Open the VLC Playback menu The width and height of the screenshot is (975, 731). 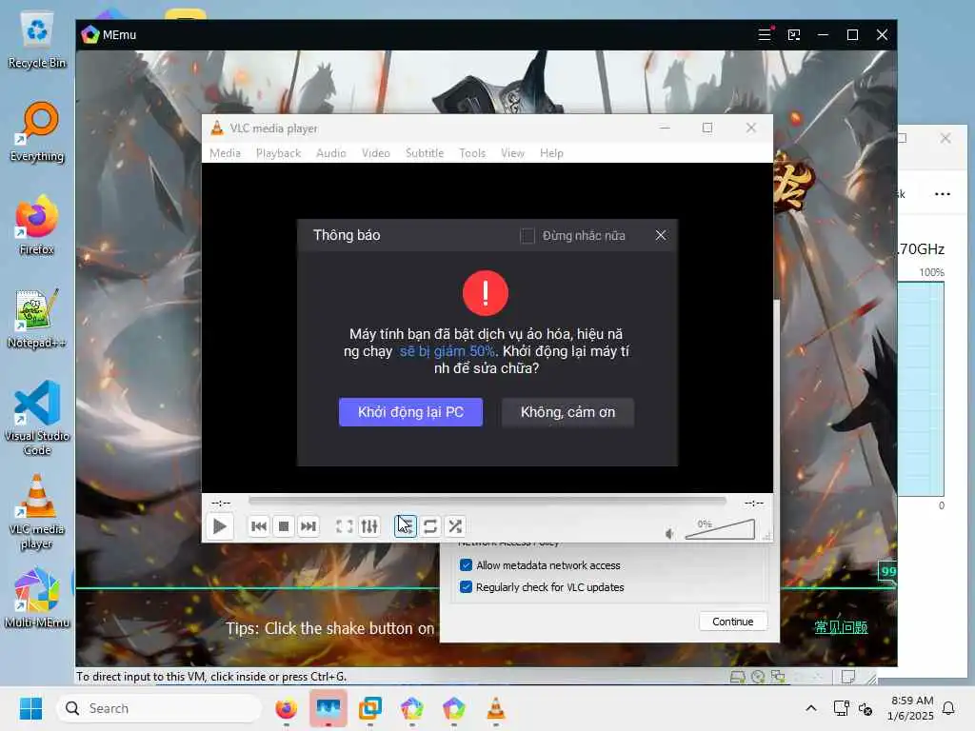[278, 153]
